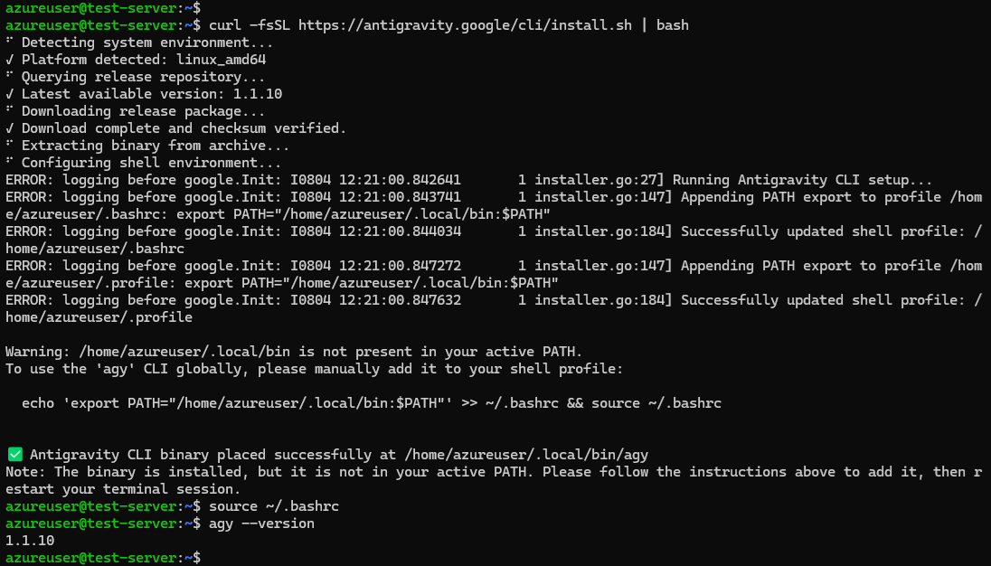Click the antigravity.google install.sh URL
The width and height of the screenshot is (991, 566).
[465, 25]
